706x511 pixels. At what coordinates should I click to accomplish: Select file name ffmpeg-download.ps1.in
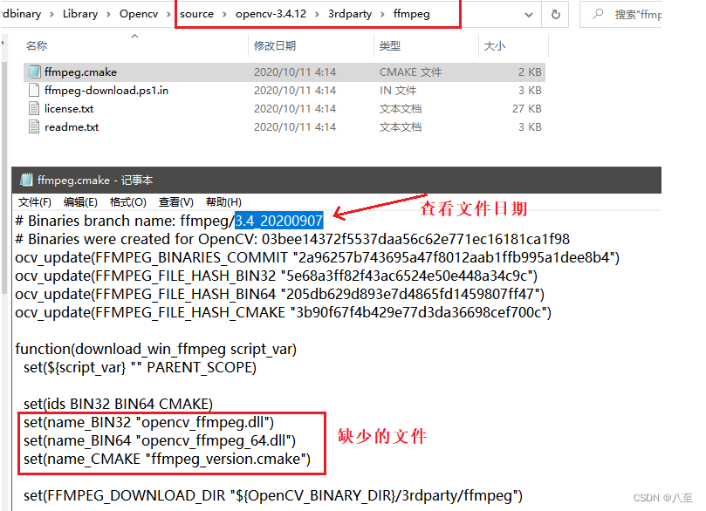(x=106, y=91)
